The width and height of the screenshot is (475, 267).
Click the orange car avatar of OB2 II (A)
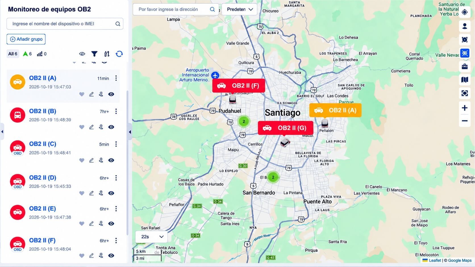(x=18, y=82)
